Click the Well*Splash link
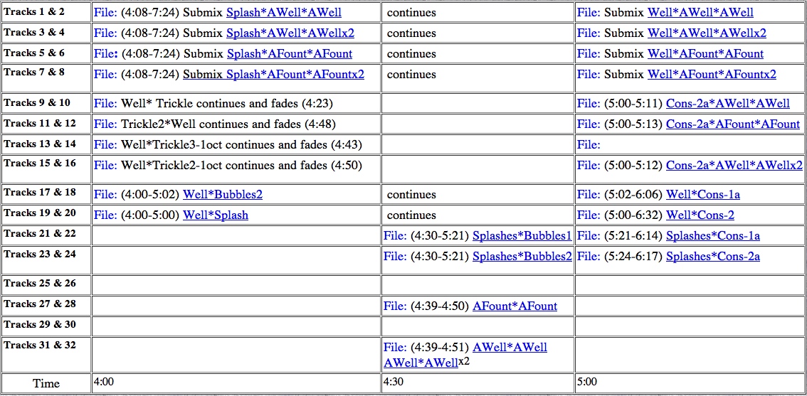Image resolution: width=807 pixels, height=396 pixels. [x=216, y=215]
